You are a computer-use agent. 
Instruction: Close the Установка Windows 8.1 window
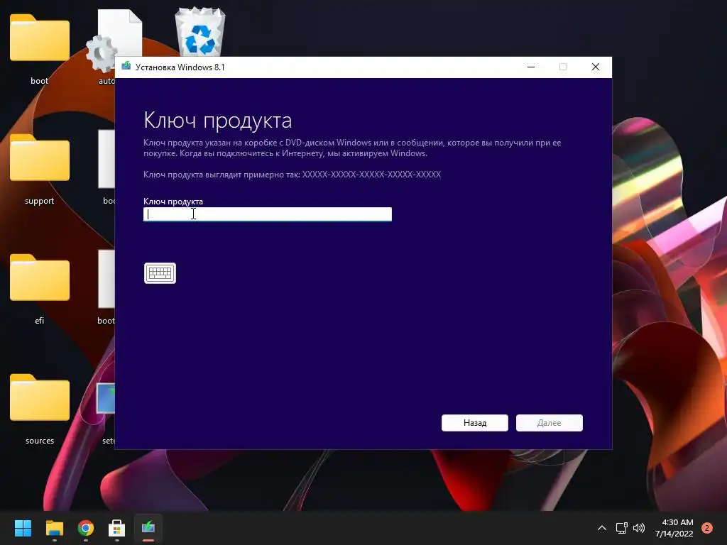click(596, 67)
